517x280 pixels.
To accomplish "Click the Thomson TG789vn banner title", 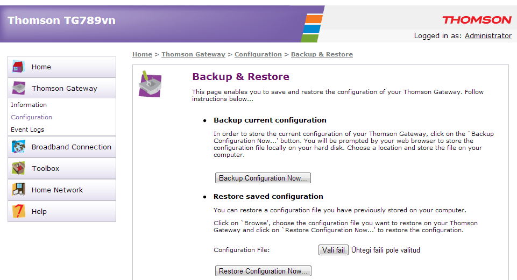I will (x=61, y=20).
